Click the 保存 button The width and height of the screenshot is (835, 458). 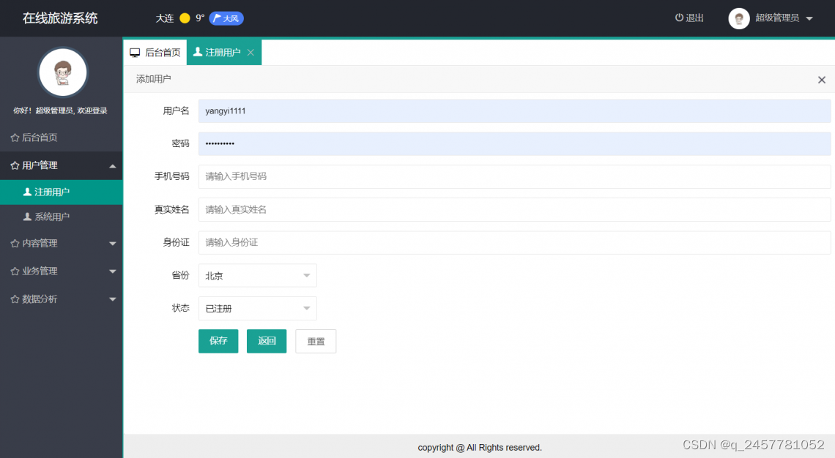coord(218,341)
